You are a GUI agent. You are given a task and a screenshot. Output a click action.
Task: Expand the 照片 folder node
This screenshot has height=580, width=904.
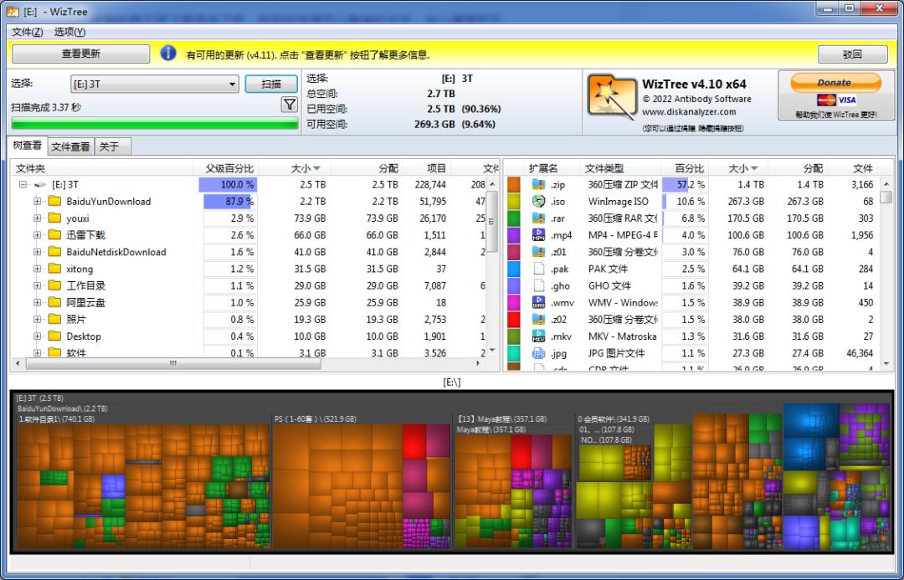(x=37, y=319)
